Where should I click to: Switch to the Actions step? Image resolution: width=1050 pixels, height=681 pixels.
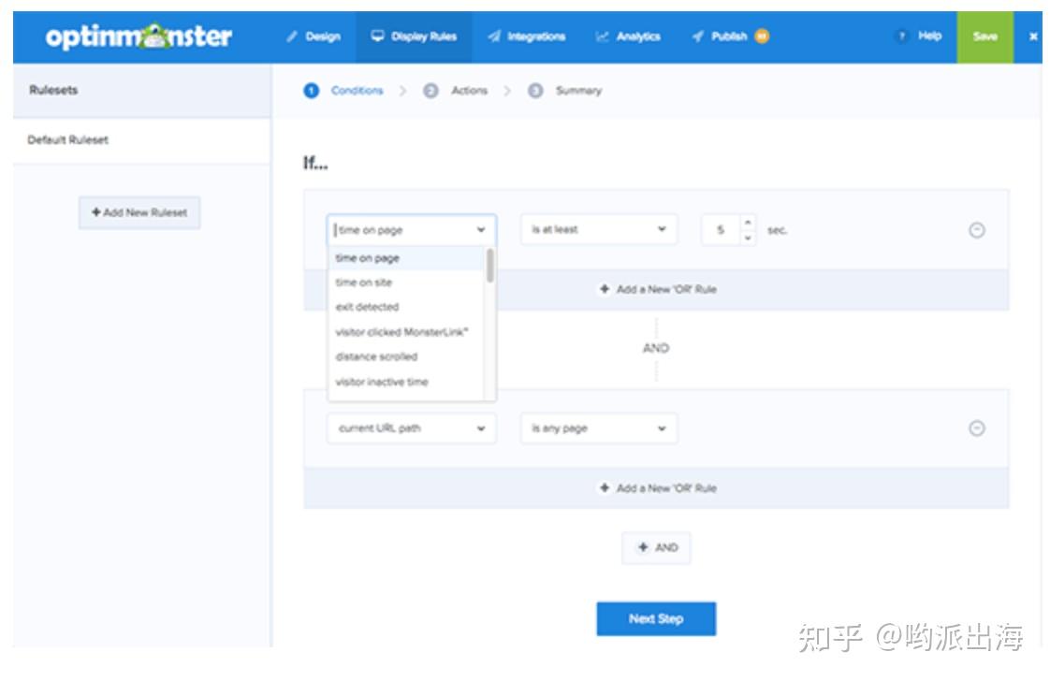pos(471,90)
